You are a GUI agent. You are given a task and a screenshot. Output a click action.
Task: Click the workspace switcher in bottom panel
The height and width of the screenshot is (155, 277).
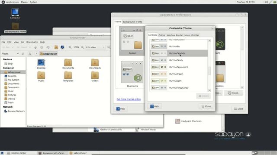[264, 153]
